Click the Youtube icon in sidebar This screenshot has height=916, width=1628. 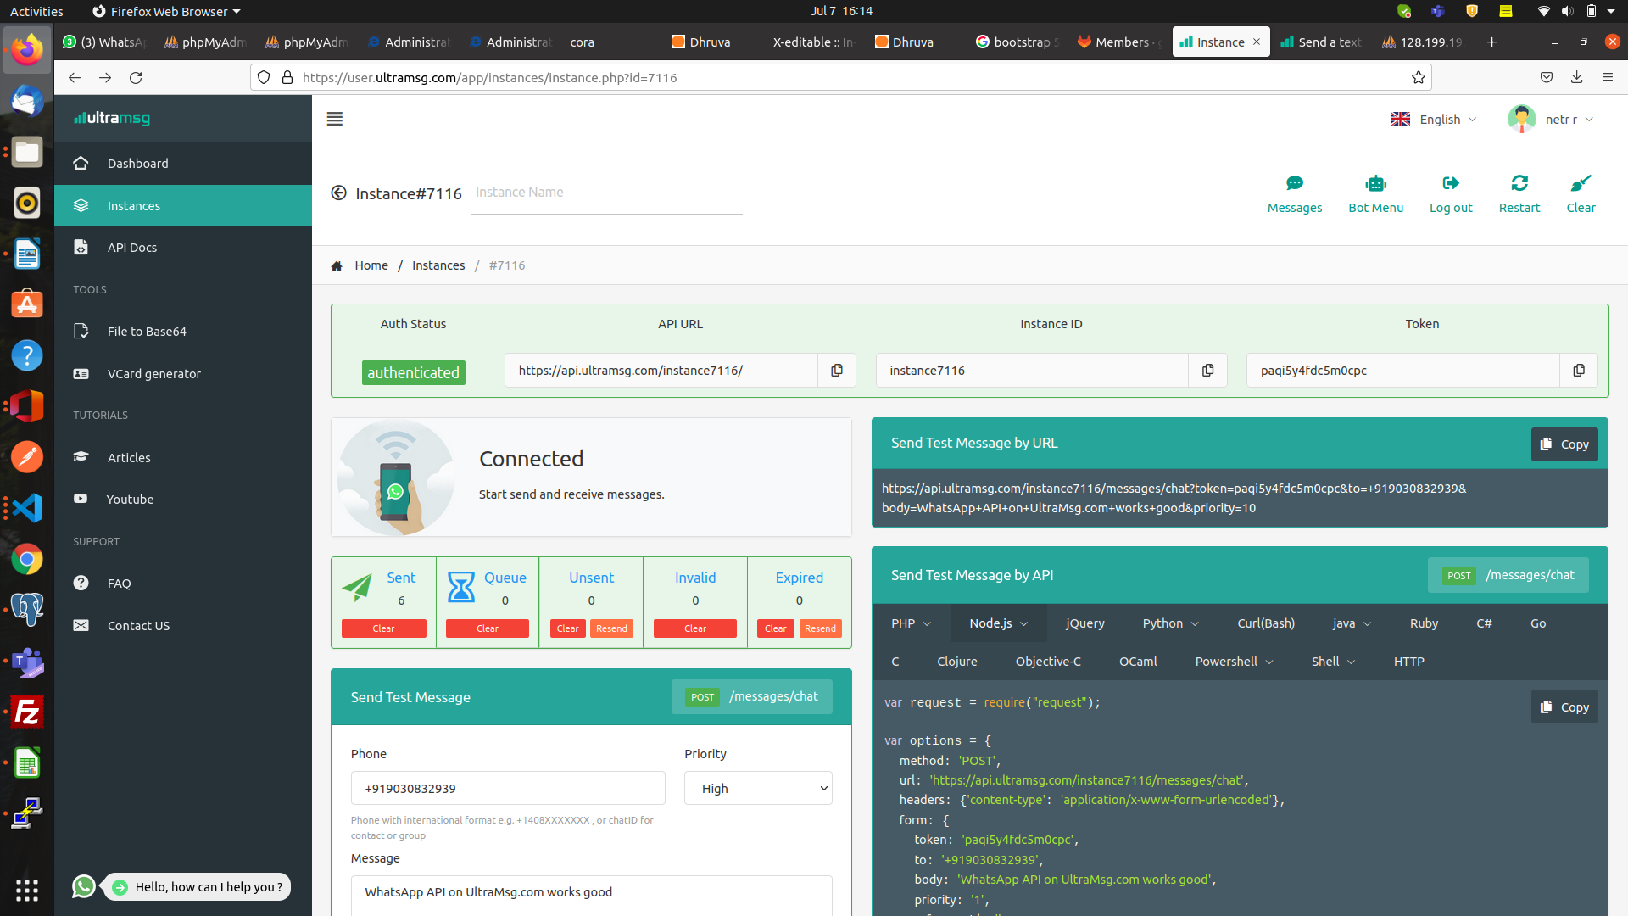click(81, 499)
